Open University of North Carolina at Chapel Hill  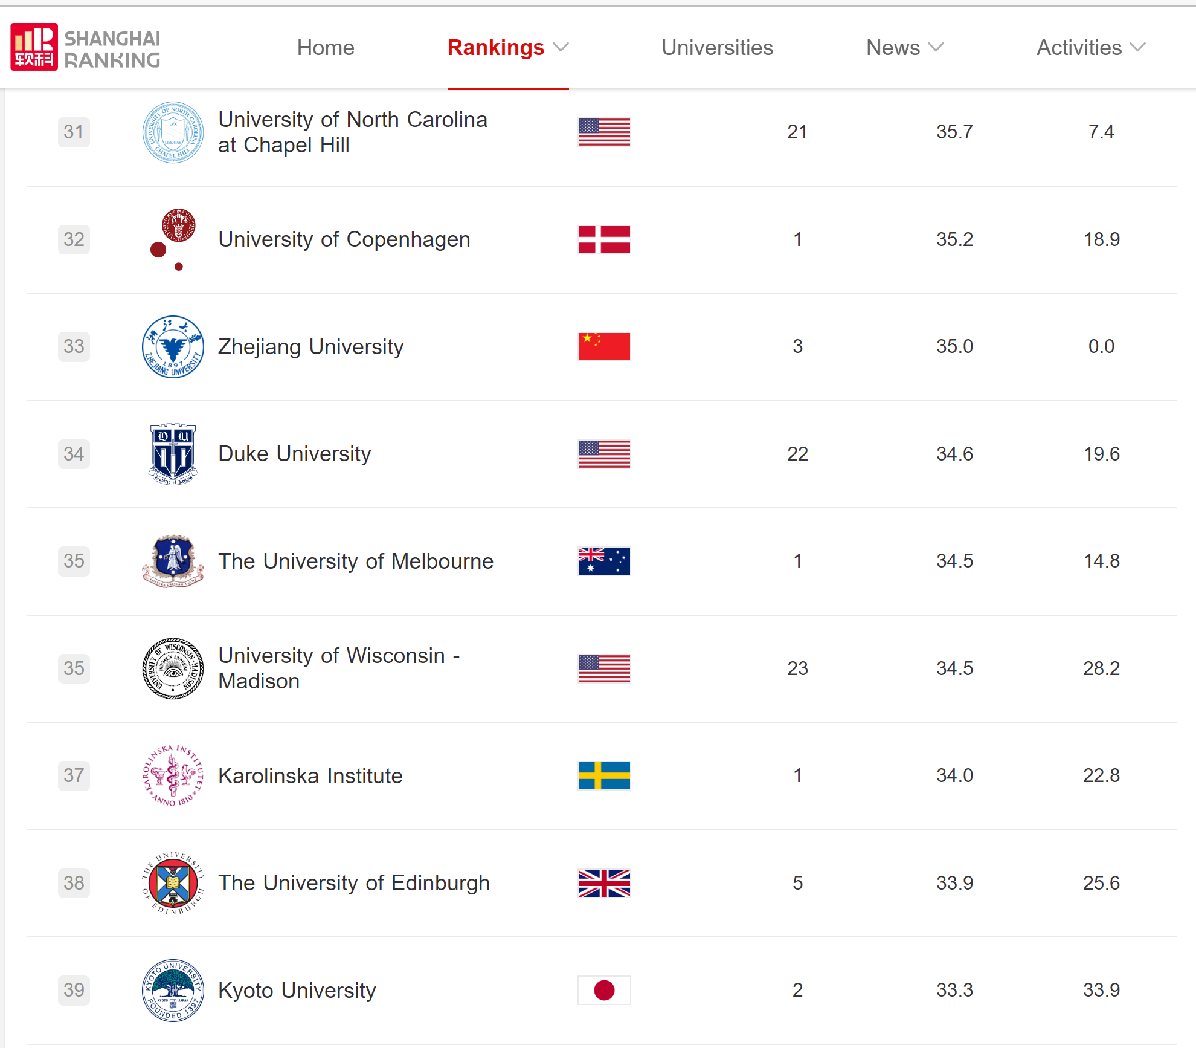pyautogui.click(x=352, y=132)
